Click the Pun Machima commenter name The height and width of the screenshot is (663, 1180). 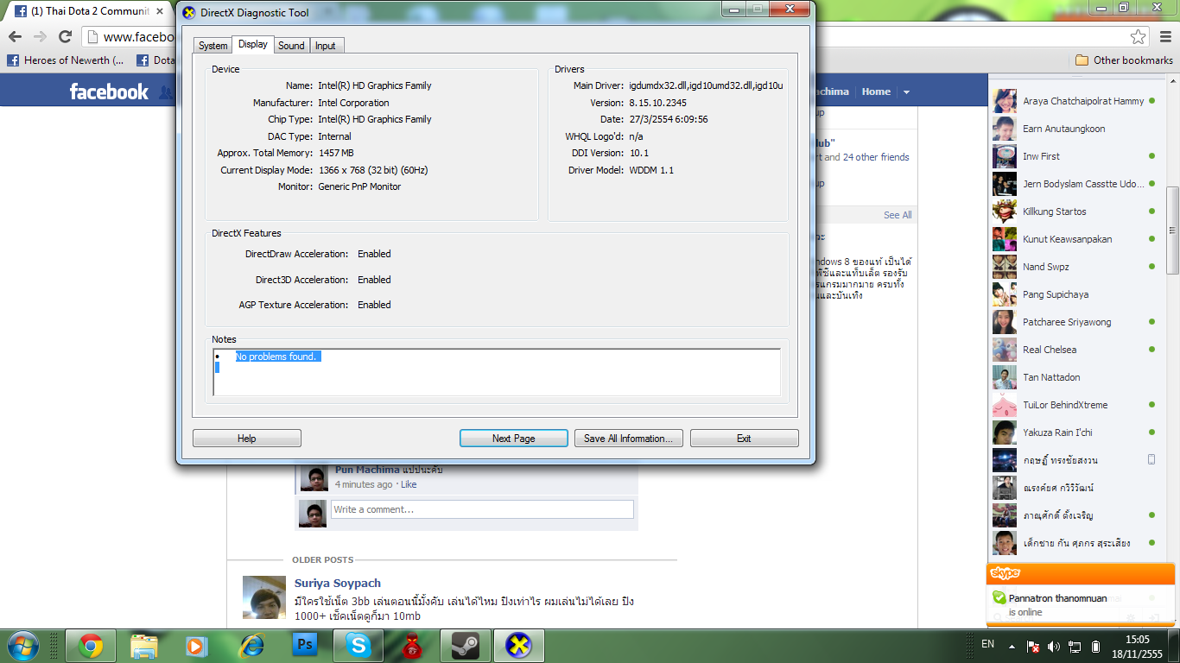(367, 470)
